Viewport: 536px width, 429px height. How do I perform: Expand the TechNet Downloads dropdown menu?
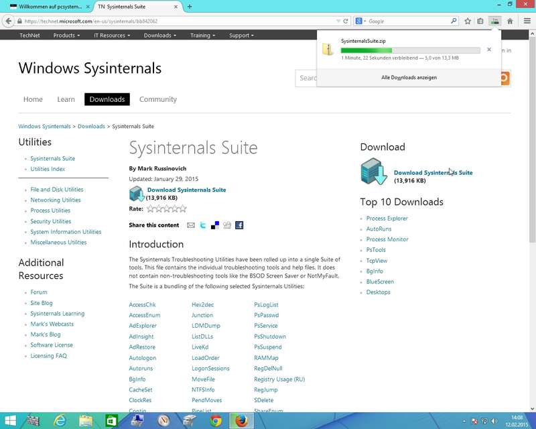tap(159, 36)
